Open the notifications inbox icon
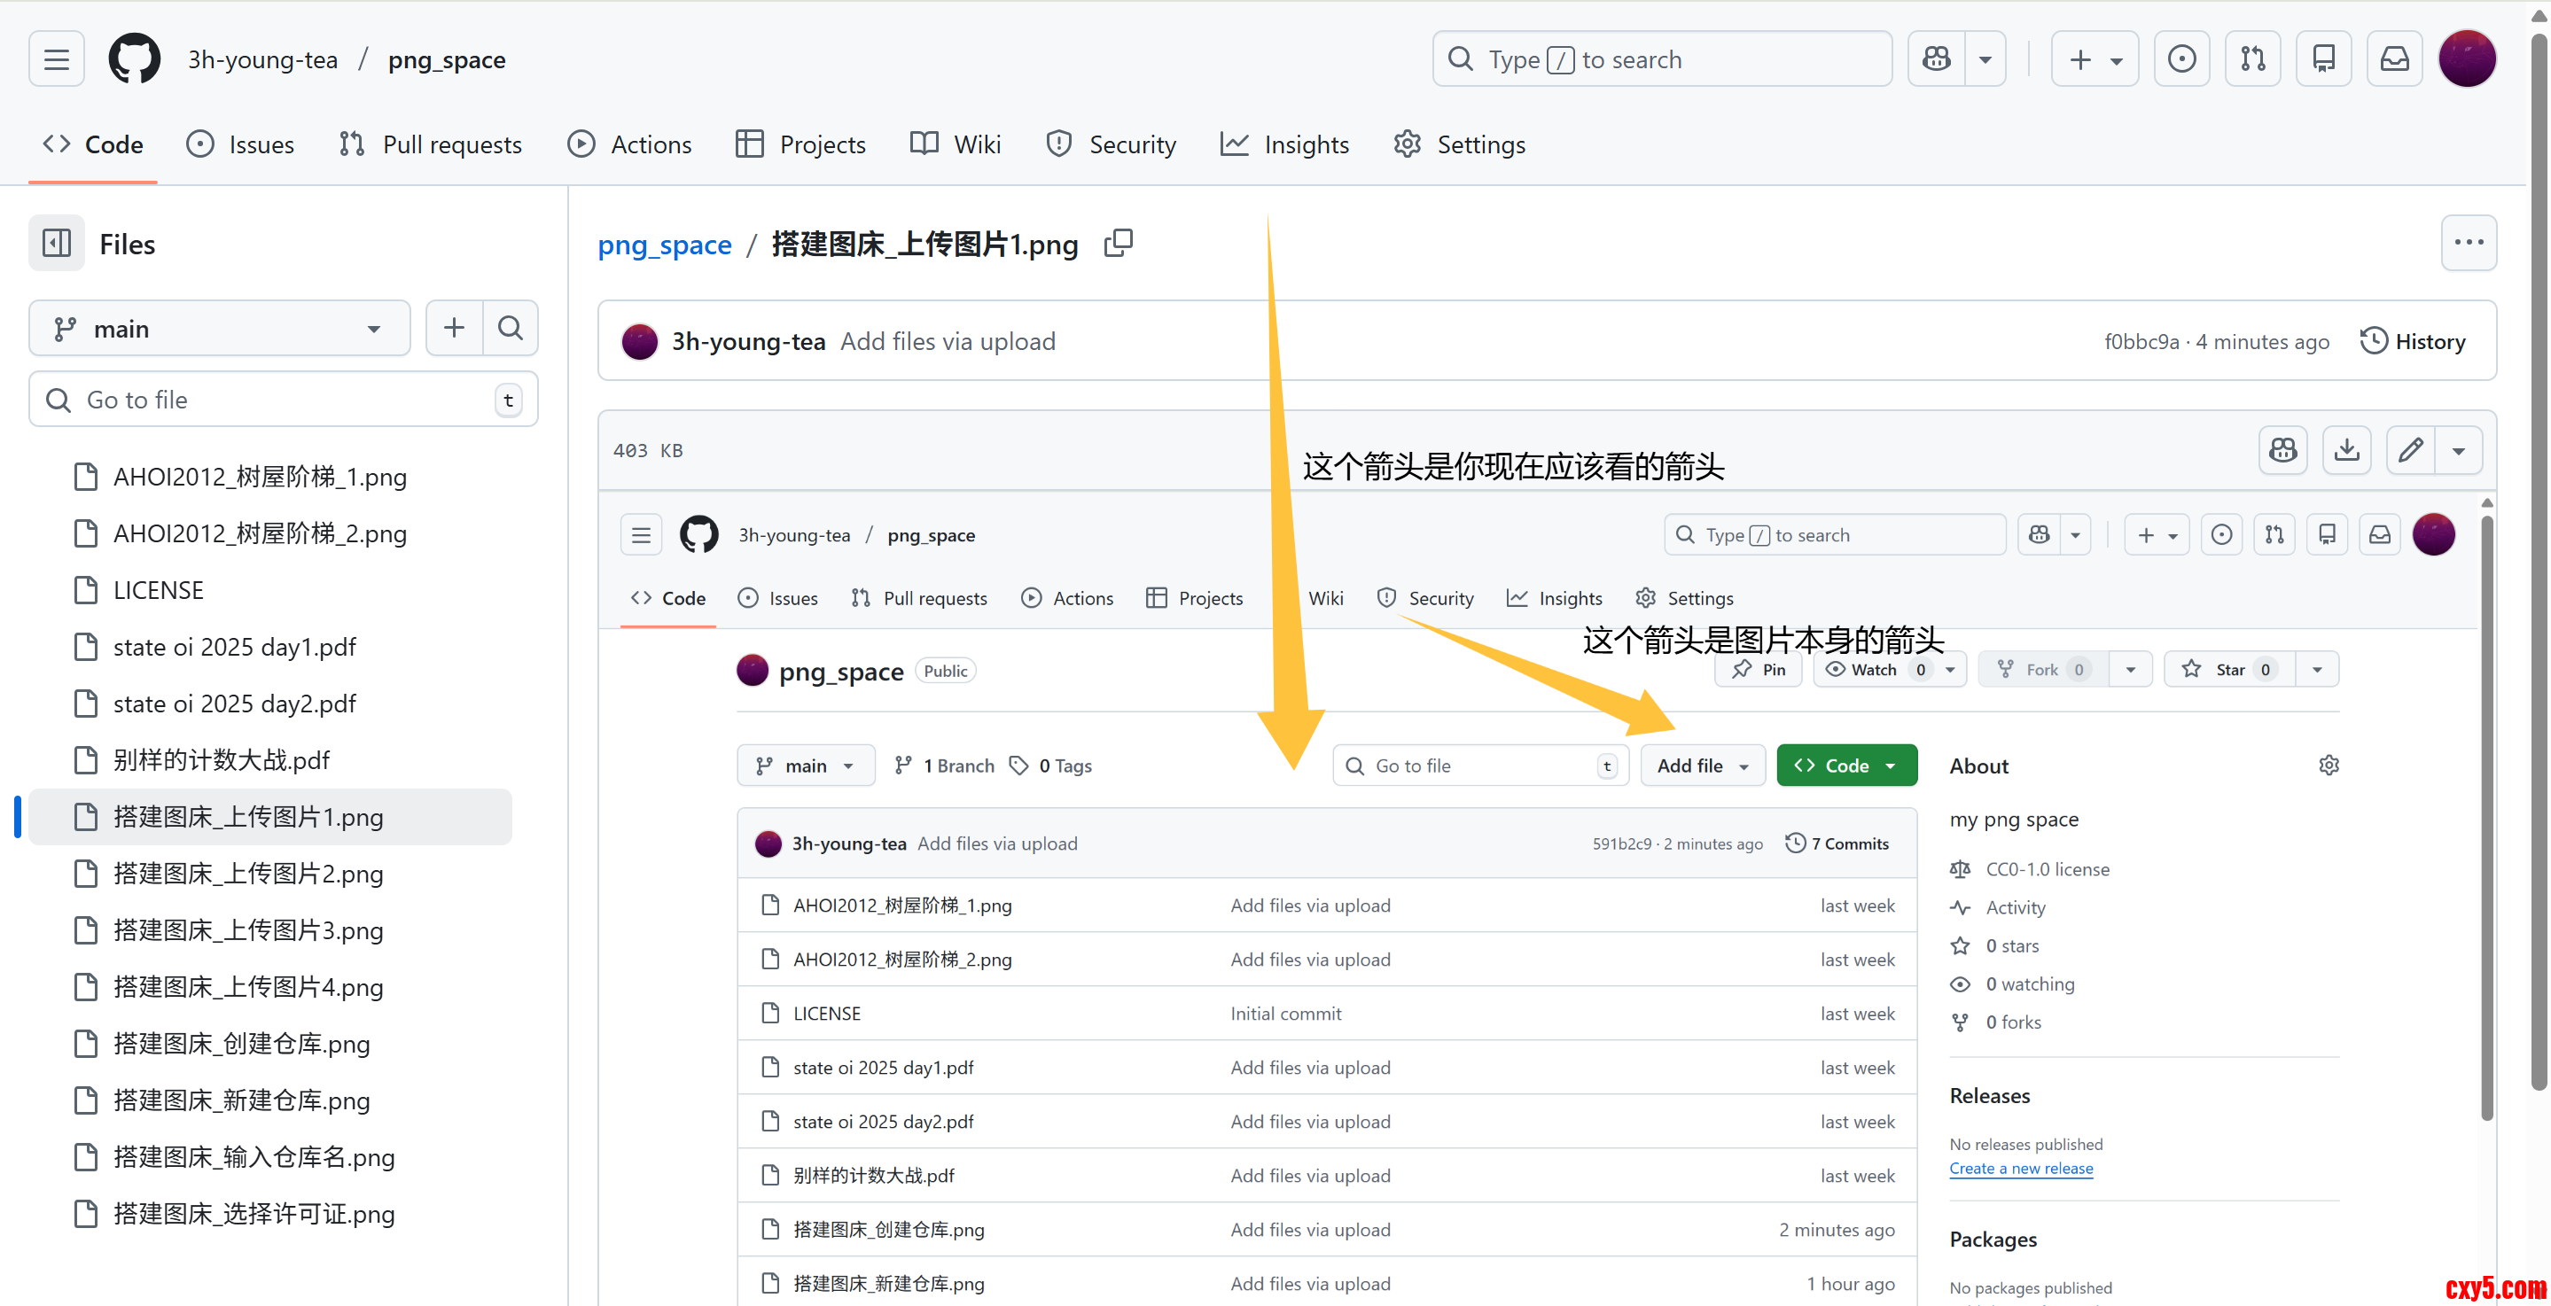Viewport: 2551px width, 1306px height. coord(2393,59)
